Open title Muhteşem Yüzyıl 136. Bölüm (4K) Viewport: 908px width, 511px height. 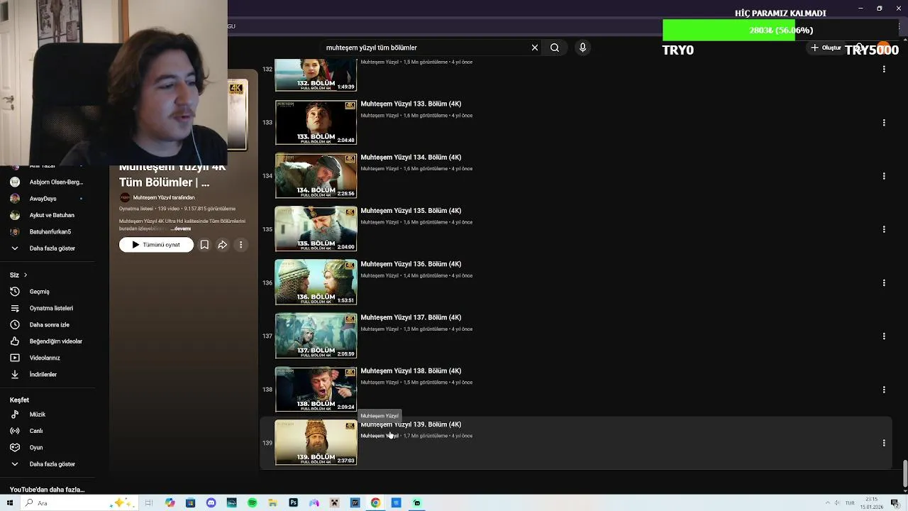[411, 264]
